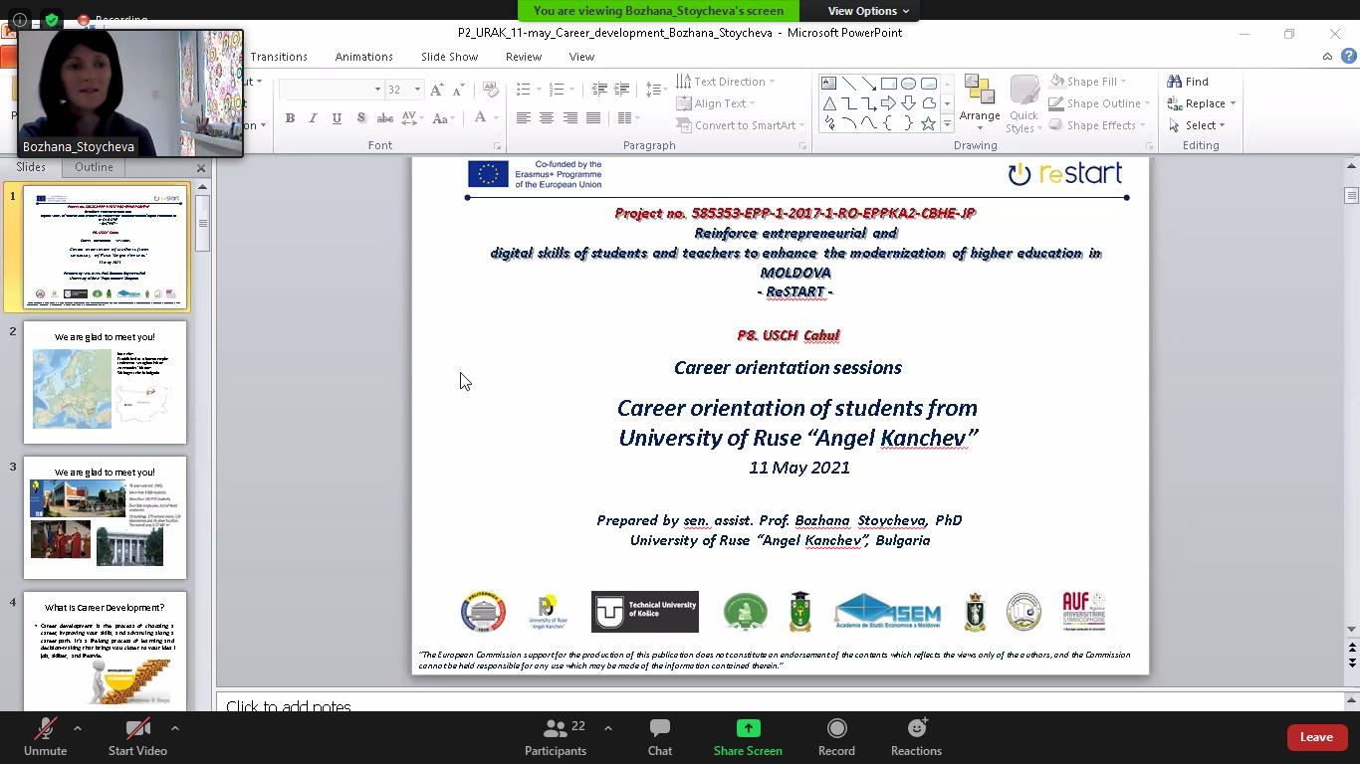This screenshot has height=764, width=1360.
Task: Open Transitions ribbon tab
Action: pyautogui.click(x=279, y=57)
